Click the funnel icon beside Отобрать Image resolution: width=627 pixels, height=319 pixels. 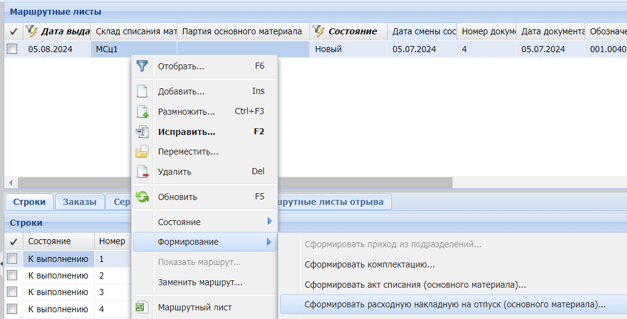142,66
